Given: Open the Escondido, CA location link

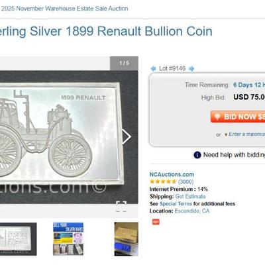Looking at the screenshot, I should click(x=192, y=211).
